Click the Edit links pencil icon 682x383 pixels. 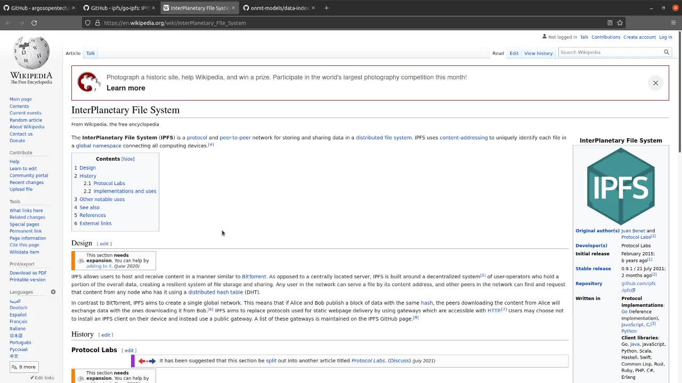coord(33,378)
